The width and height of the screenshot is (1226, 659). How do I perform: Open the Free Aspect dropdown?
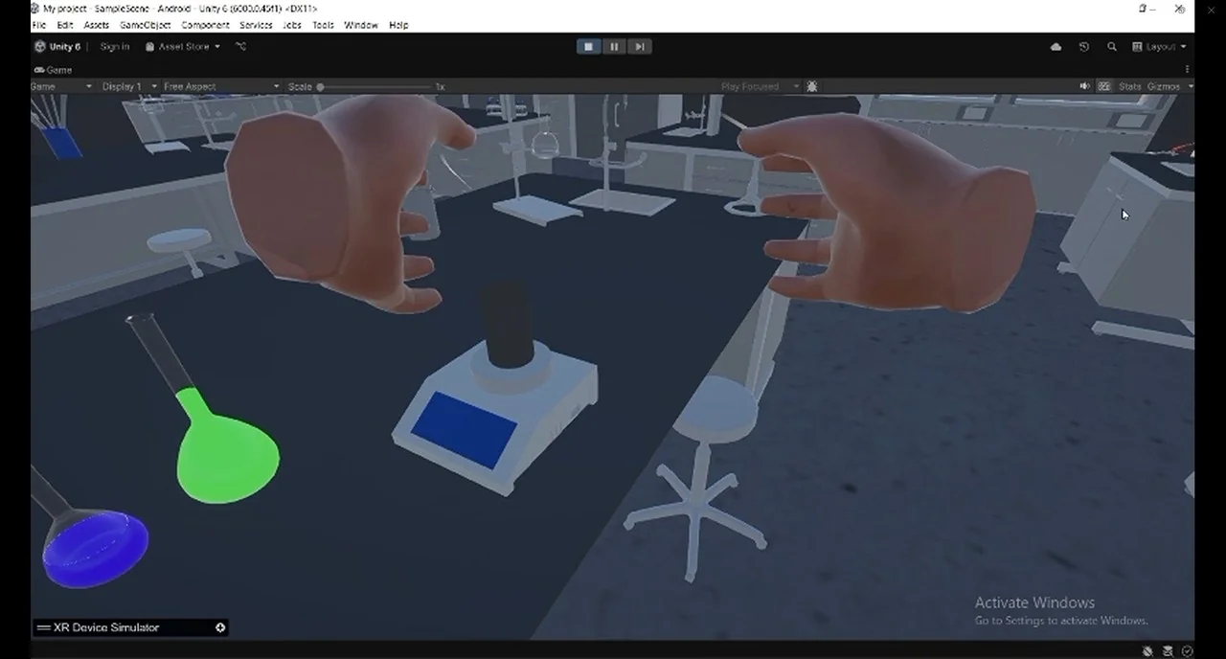click(221, 86)
